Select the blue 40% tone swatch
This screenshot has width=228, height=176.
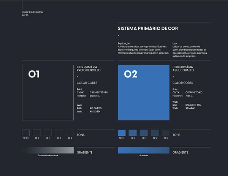[x=155, y=133]
